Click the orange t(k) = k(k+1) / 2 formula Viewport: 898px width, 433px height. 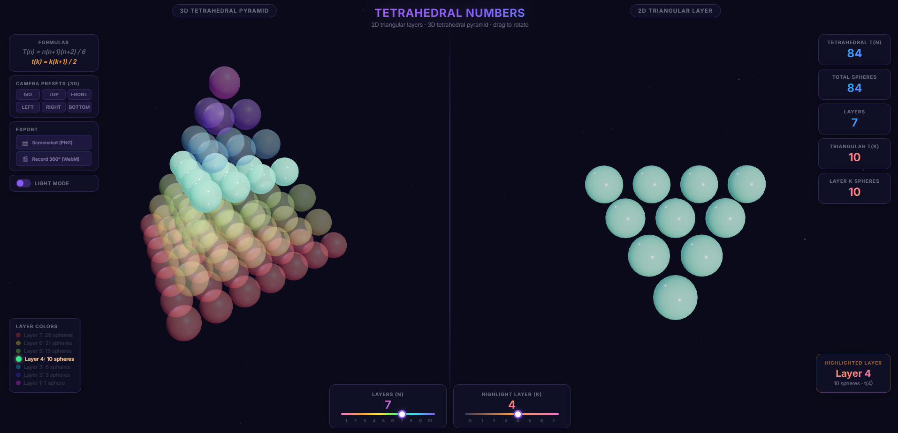pyautogui.click(x=54, y=61)
